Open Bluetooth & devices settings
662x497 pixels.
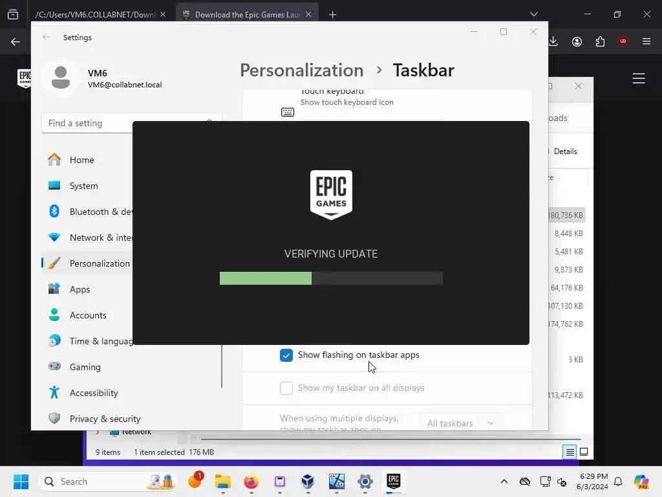pyautogui.click(x=87, y=212)
